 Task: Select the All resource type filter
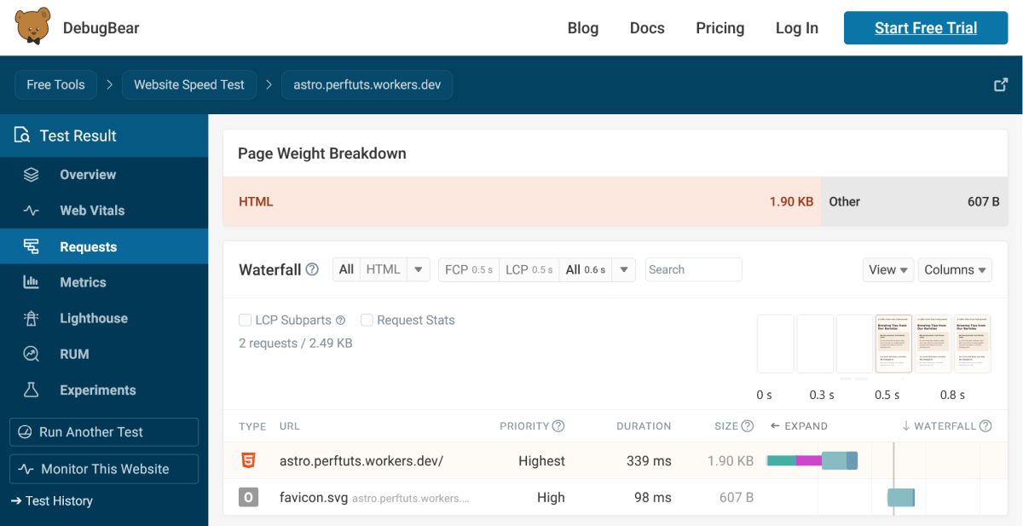[x=346, y=269]
